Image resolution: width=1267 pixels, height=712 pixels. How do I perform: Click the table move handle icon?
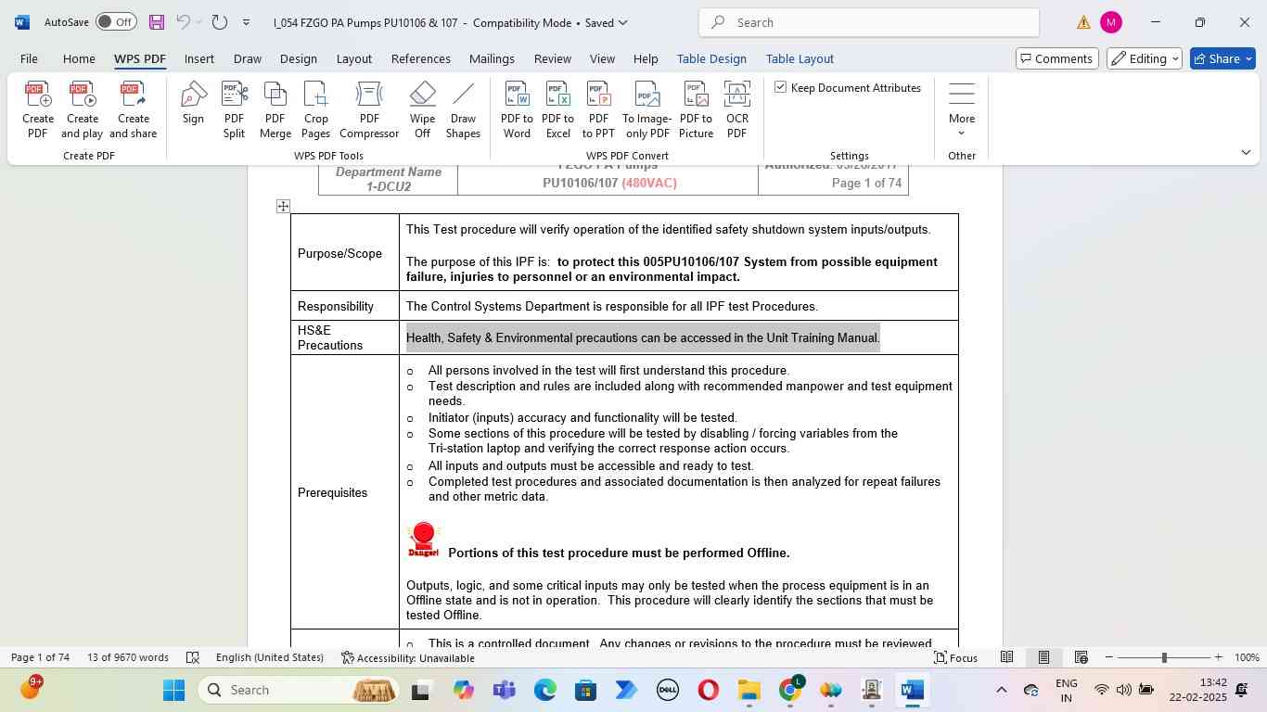[x=283, y=206]
